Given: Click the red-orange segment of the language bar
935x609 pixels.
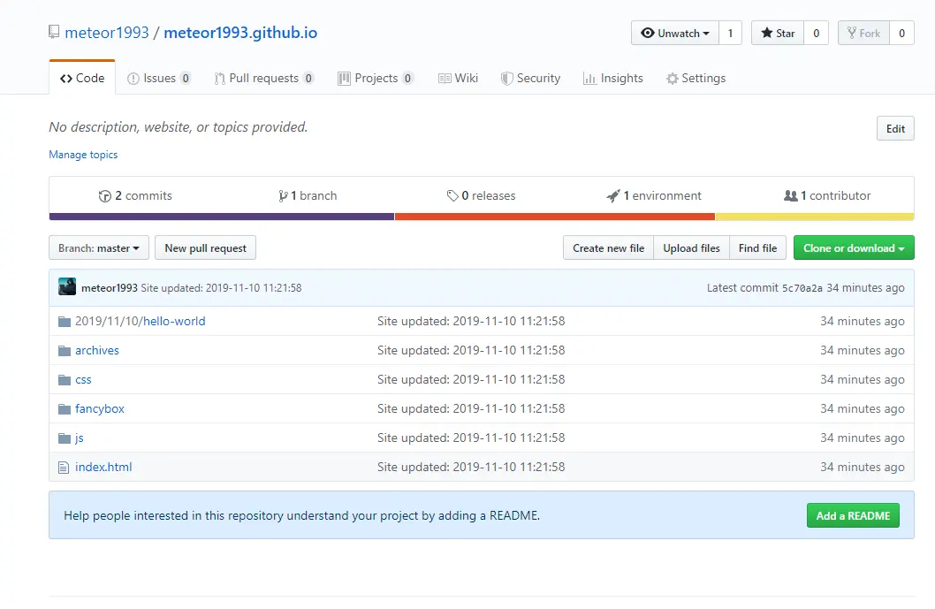Looking at the screenshot, I should (x=555, y=217).
